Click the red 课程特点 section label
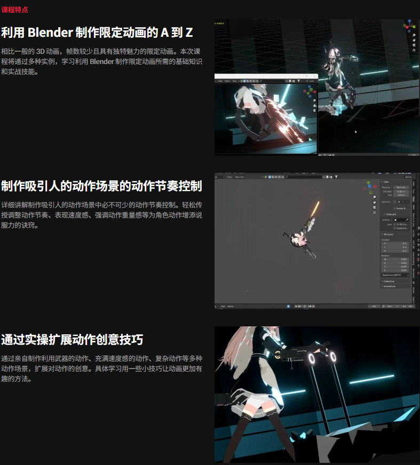Viewport: 420px width, 465px height. 14,10
